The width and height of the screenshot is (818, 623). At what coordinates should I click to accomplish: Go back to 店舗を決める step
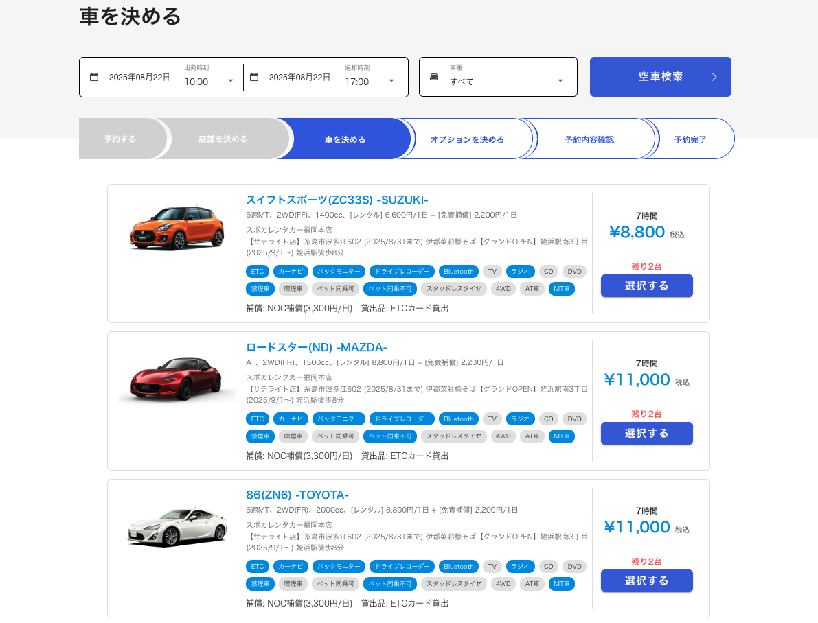tap(223, 139)
